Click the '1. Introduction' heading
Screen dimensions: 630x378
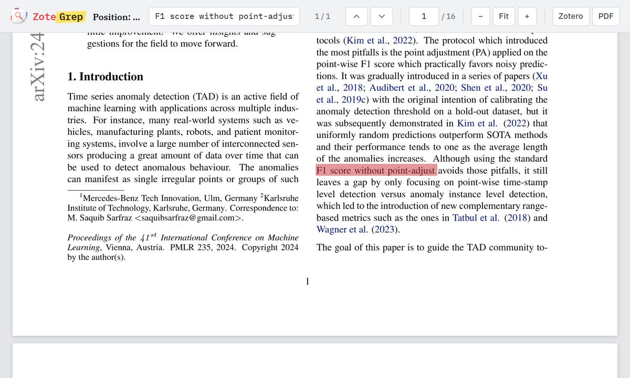coord(105,77)
